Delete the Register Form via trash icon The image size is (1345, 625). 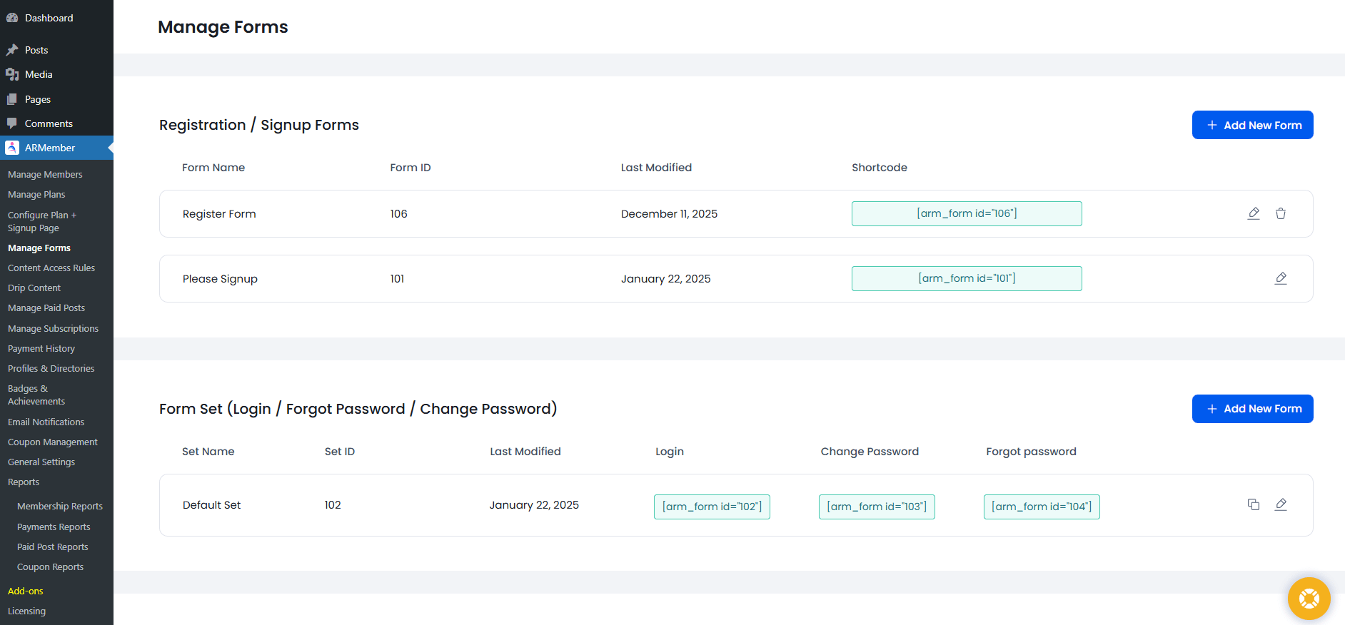(x=1281, y=213)
